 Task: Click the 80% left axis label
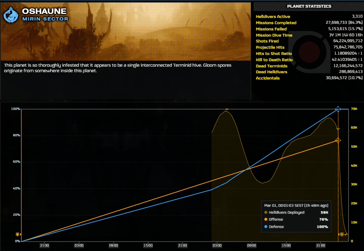pyautogui.click(x=16, y=135)
